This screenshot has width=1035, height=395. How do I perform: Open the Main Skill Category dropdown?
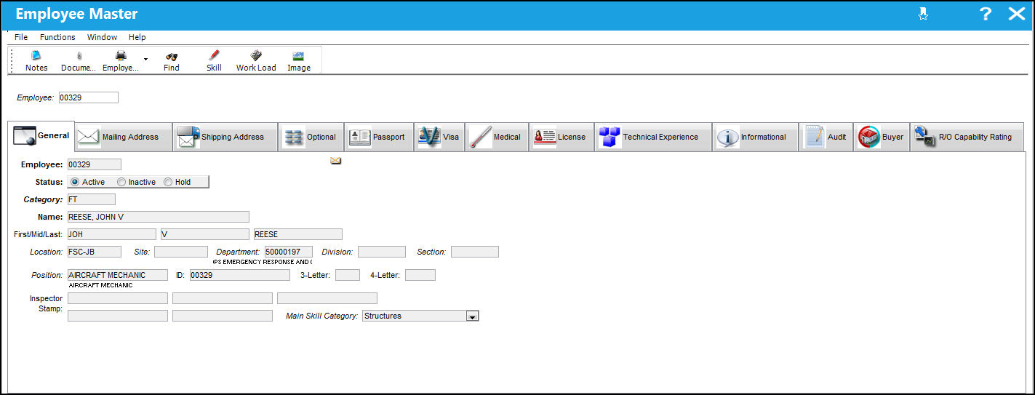[x=472, y=316]
